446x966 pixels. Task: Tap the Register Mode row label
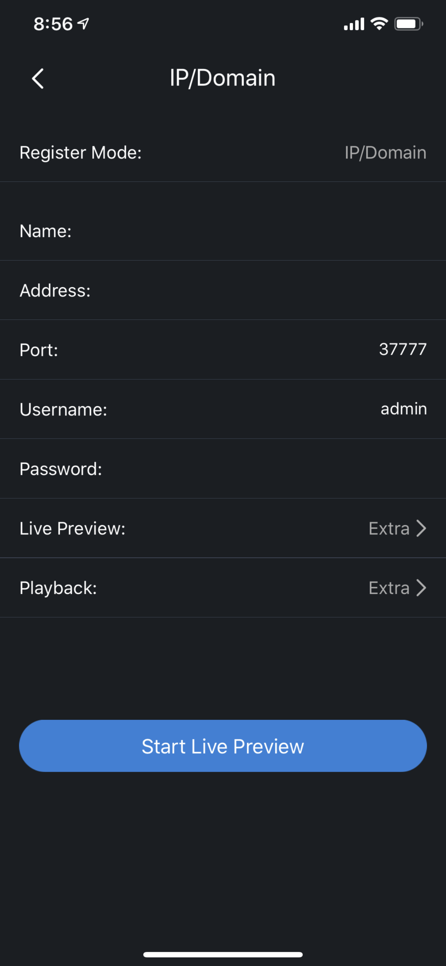[81, 153]
